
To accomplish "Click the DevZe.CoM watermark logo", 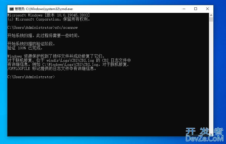I will click(x=204, y=135).
